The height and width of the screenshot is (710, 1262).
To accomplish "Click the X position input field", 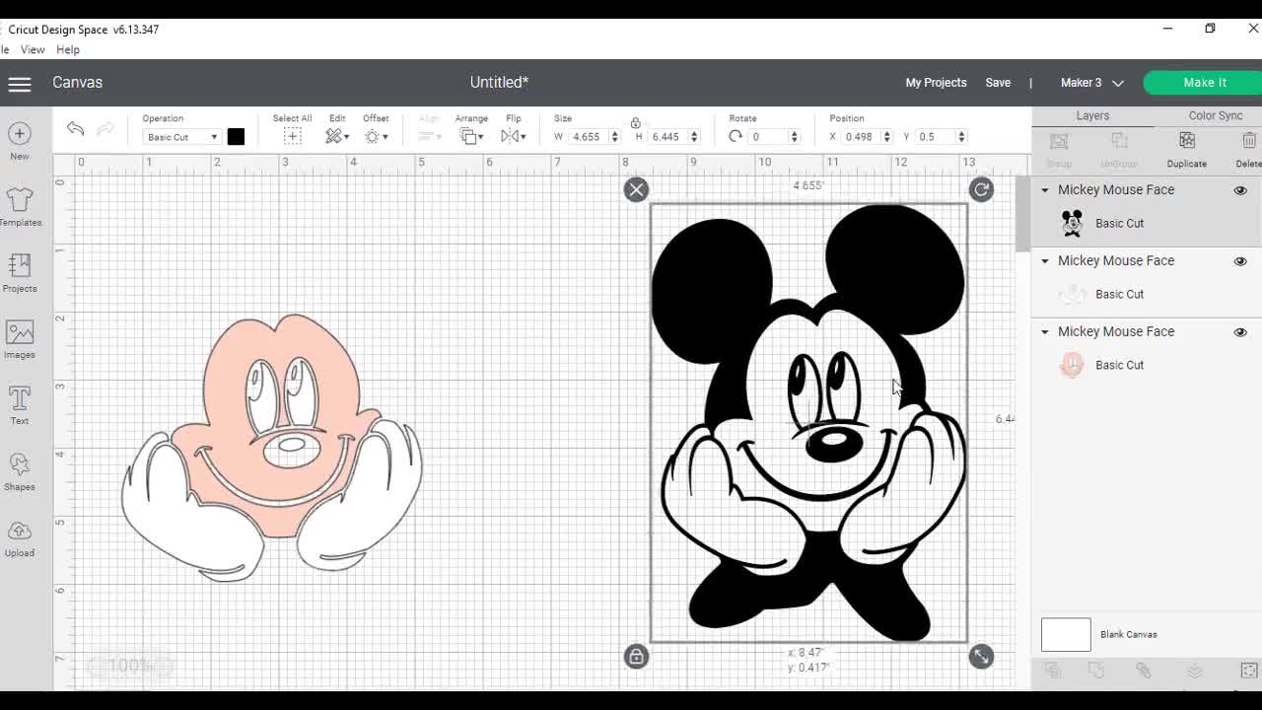I will coord(859,137).
